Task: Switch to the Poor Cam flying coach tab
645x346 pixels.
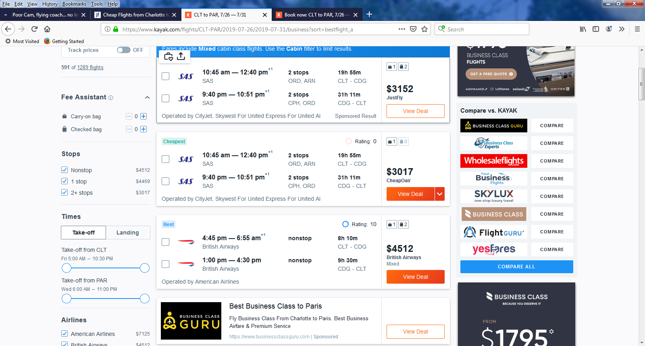Action: pos(44,15)
